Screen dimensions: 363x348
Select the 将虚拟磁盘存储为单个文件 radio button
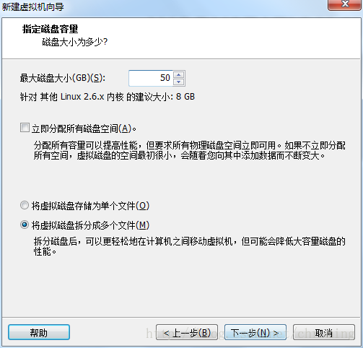coord(25,205)
